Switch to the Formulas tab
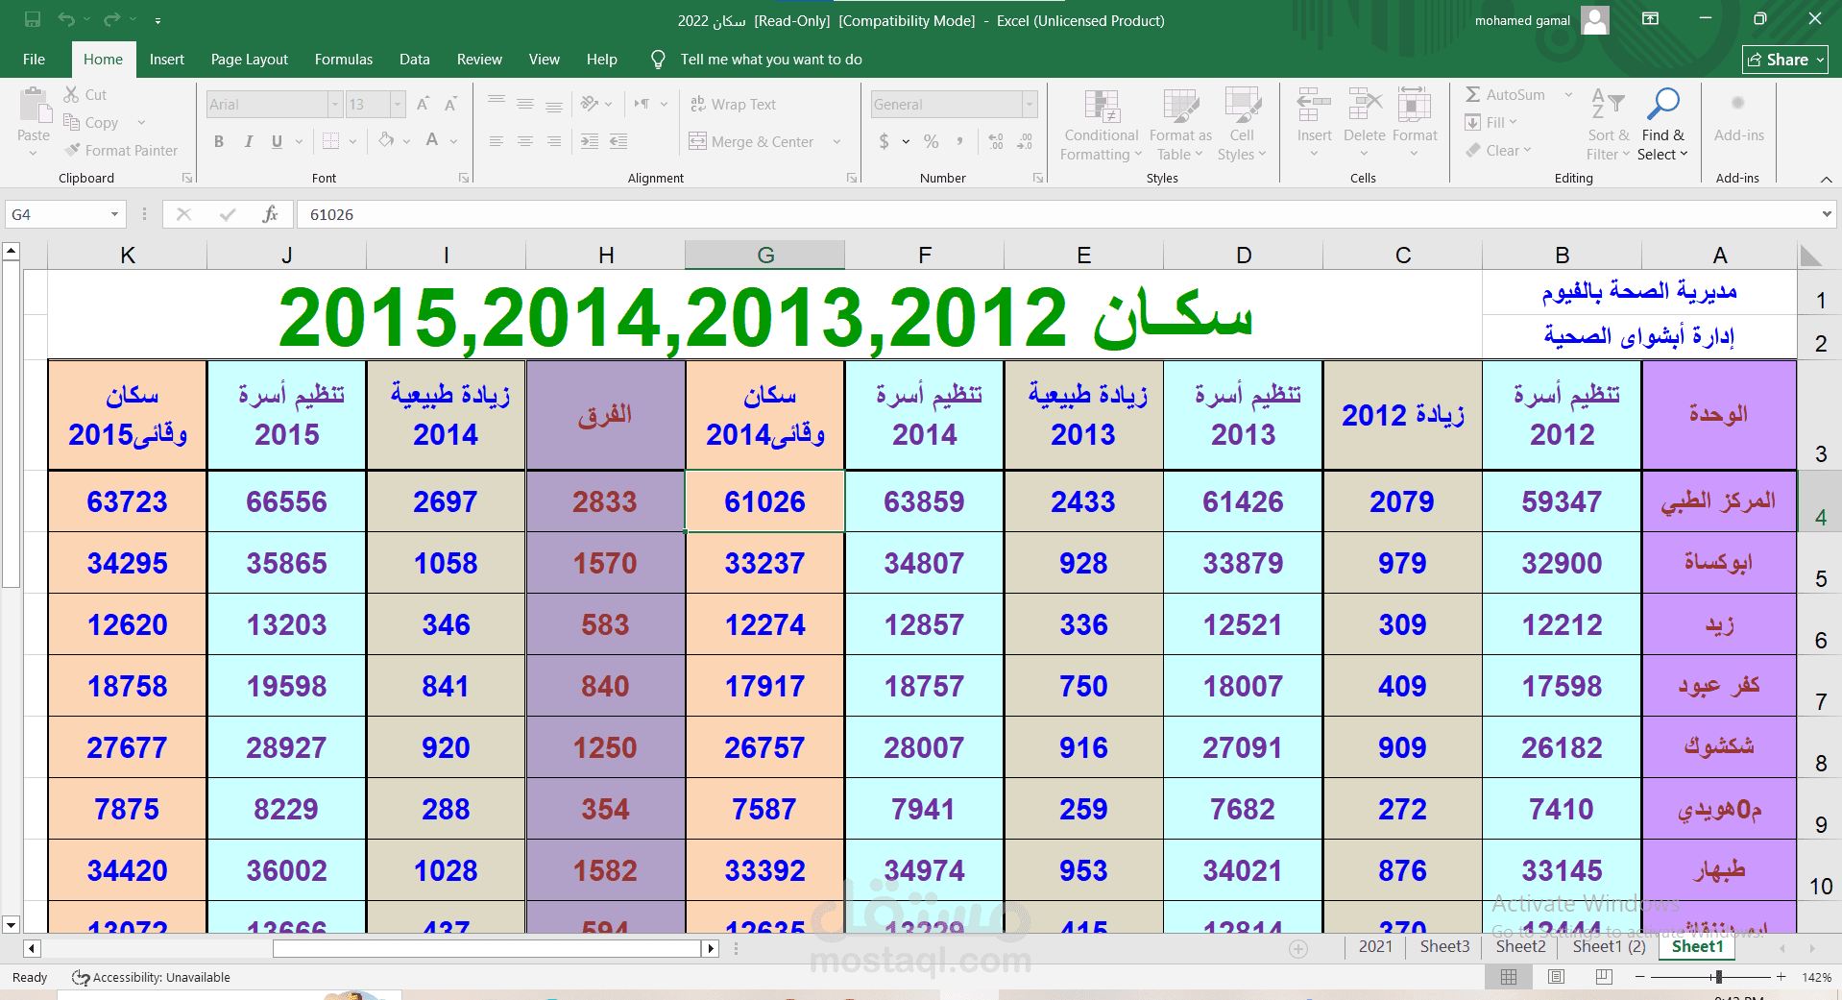Viewport: 1842px width, 1000px height. point(344,60)
